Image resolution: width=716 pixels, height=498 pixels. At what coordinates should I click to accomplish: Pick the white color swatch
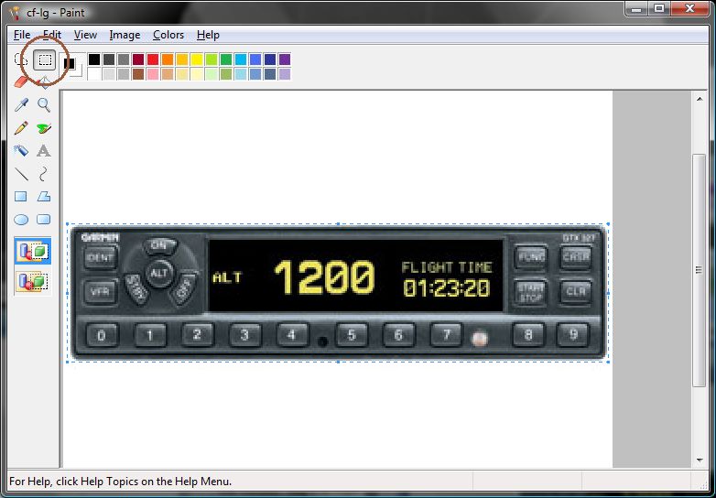pyautogui.click(x=94, y=74)
